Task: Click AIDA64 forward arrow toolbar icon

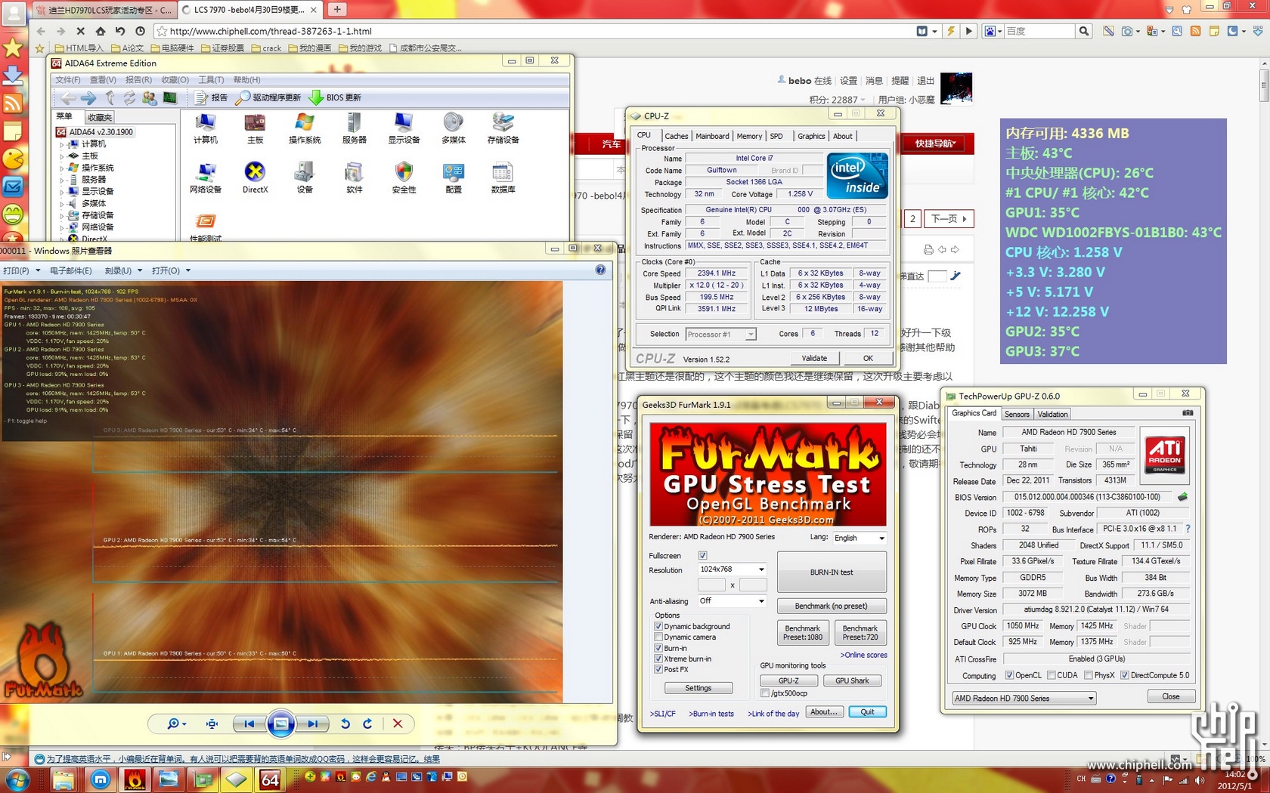Action: 88,97
